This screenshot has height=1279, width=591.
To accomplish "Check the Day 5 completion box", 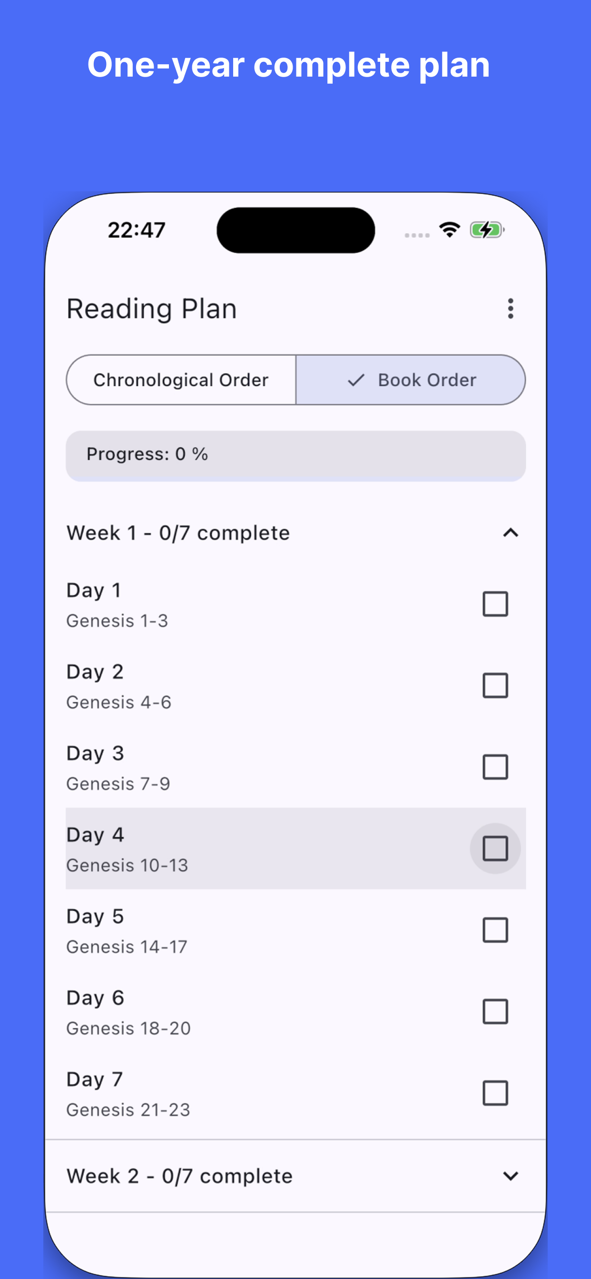I will coord(495,930).
